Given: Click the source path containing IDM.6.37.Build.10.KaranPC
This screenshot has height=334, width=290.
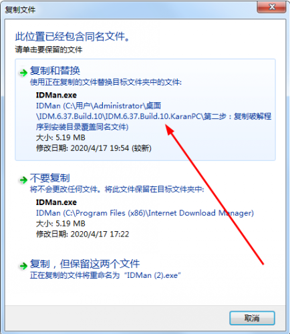Looking at the screenshot, I should (154, 116).
